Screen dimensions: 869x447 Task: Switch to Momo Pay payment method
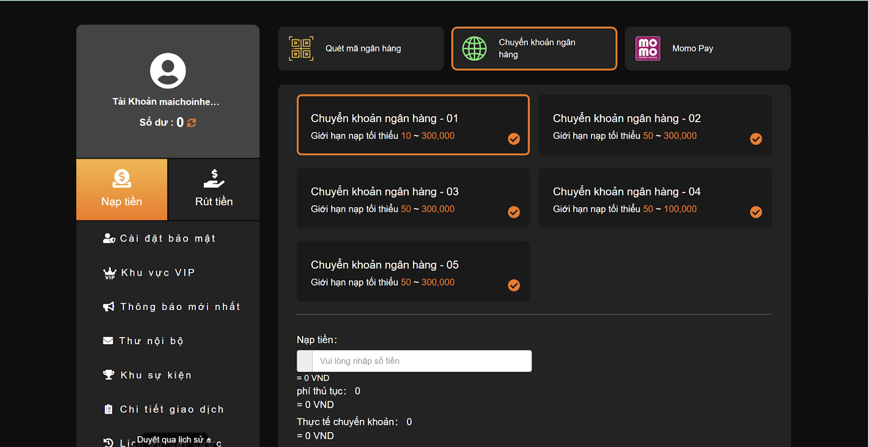[x=708, y=48]
